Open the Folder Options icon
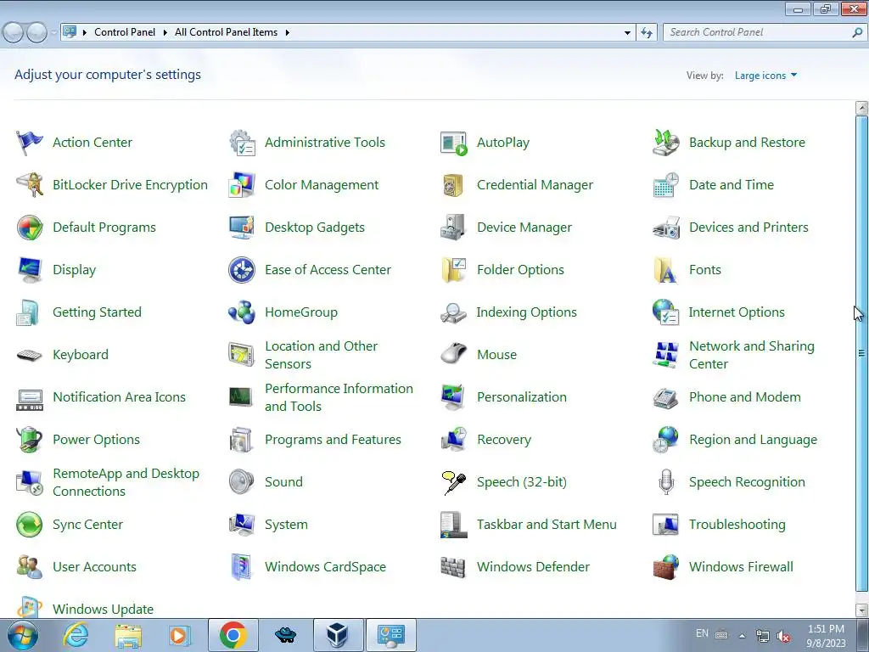 click(454, 270)
